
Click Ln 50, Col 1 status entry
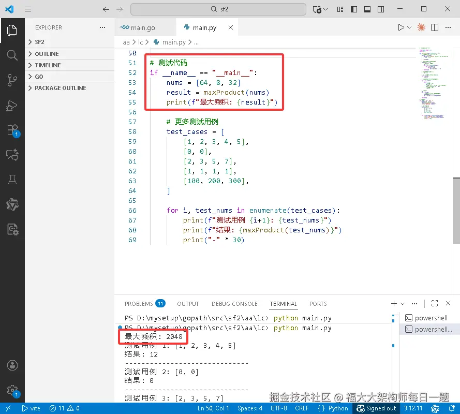(213, 408)
